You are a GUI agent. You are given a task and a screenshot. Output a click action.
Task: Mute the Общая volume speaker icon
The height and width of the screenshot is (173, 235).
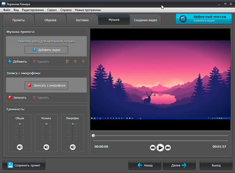(x=20, y=147)
